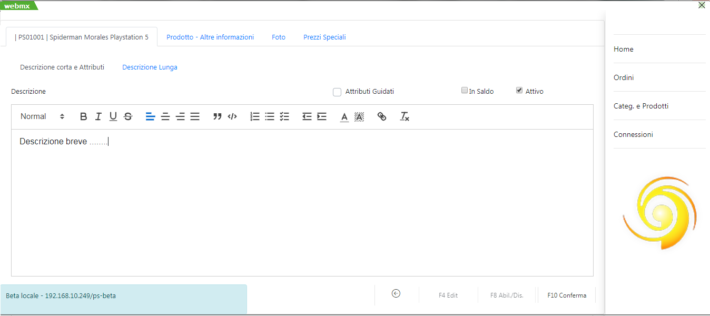710x316 pixels.
Task: Clear text formatting with the Tx icon
Action: 405,117
